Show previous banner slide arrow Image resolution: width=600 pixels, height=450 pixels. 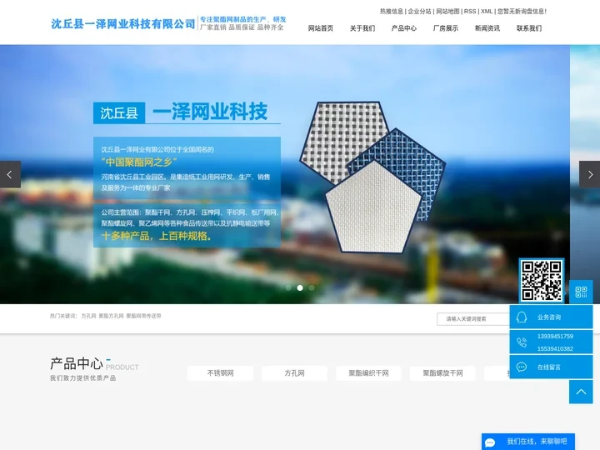point(10,174)
